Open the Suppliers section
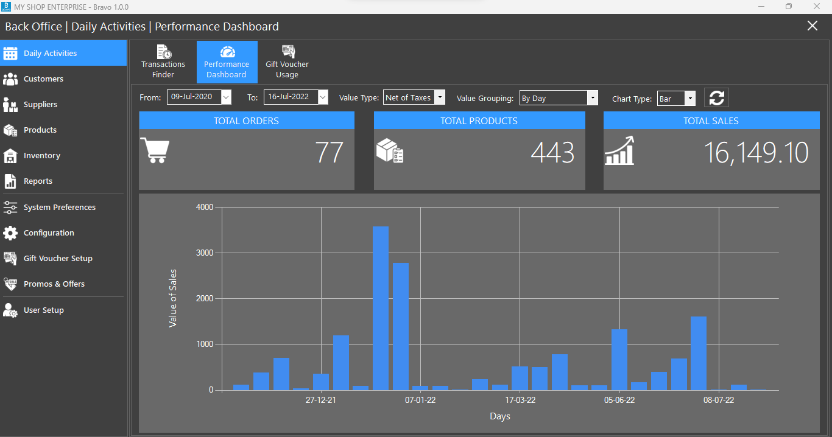This screenshot has height=437, width=832. tap(40, 105)
